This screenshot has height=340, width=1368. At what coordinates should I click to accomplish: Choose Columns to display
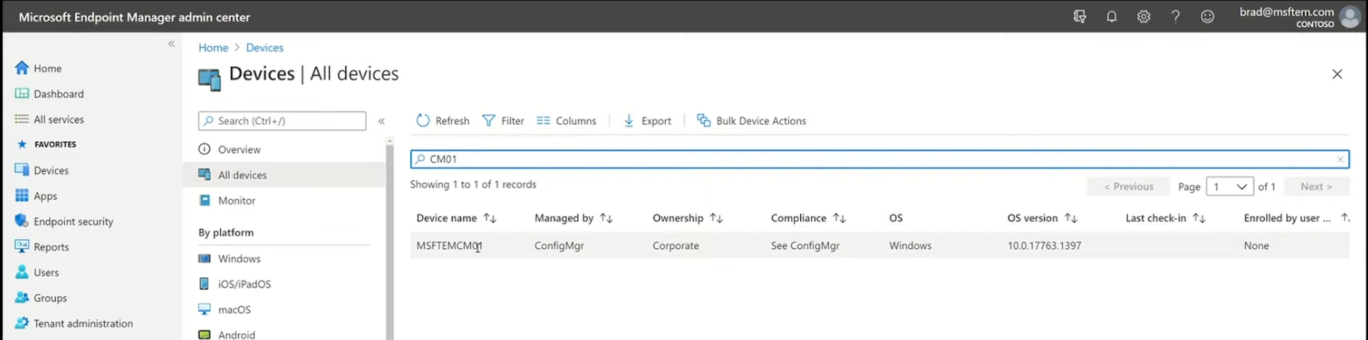pos(566,120)
